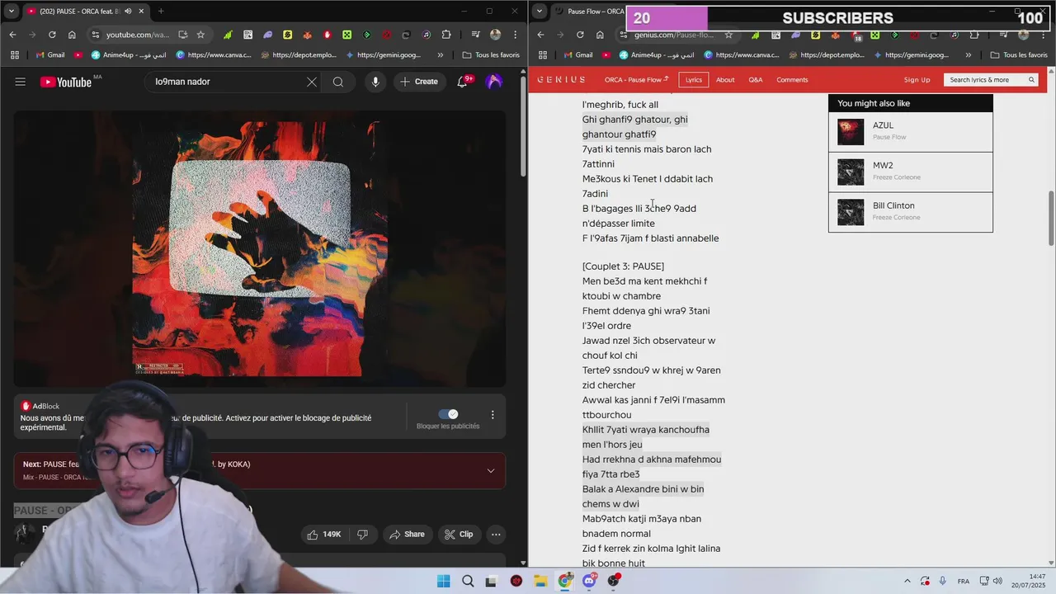The image size is (1056, 594).
Task: Open Anime4up bookmark in YouTube window
Action: tap(130, 55)
